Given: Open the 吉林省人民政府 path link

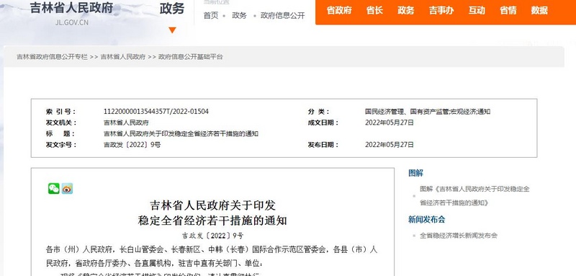Looking at the screenshot, I should point(123,57).
